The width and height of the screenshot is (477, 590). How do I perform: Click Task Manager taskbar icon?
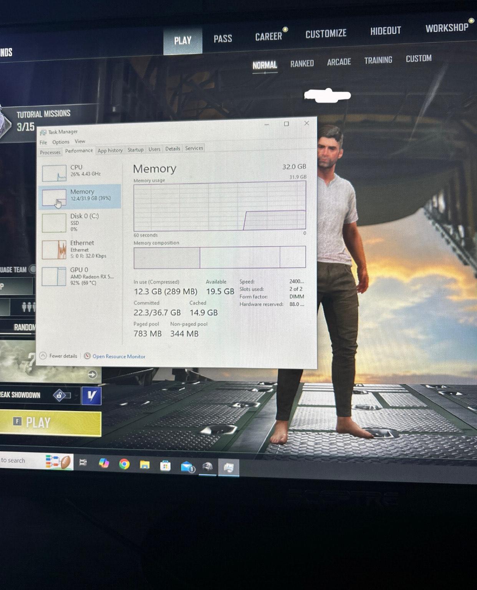(x=229, y=467)
